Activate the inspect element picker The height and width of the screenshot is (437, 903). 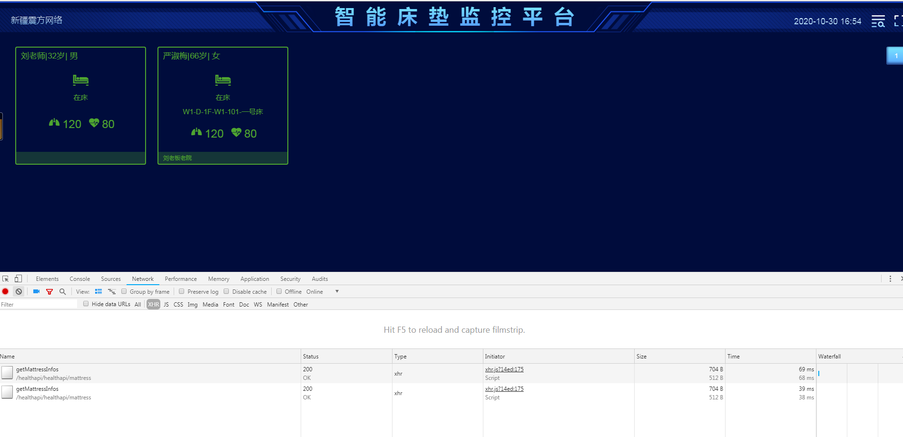pyautogui.click(x=6, y=278)
